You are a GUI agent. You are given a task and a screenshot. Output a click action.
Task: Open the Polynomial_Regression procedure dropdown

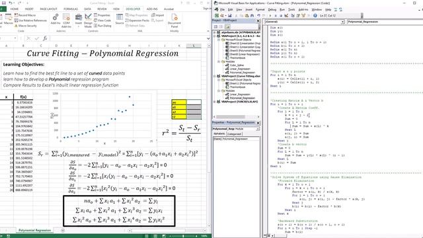coord(385,22)
